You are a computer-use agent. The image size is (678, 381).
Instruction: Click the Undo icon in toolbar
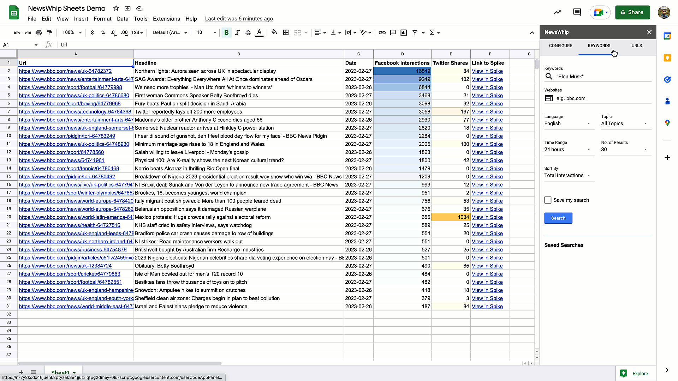17,32
